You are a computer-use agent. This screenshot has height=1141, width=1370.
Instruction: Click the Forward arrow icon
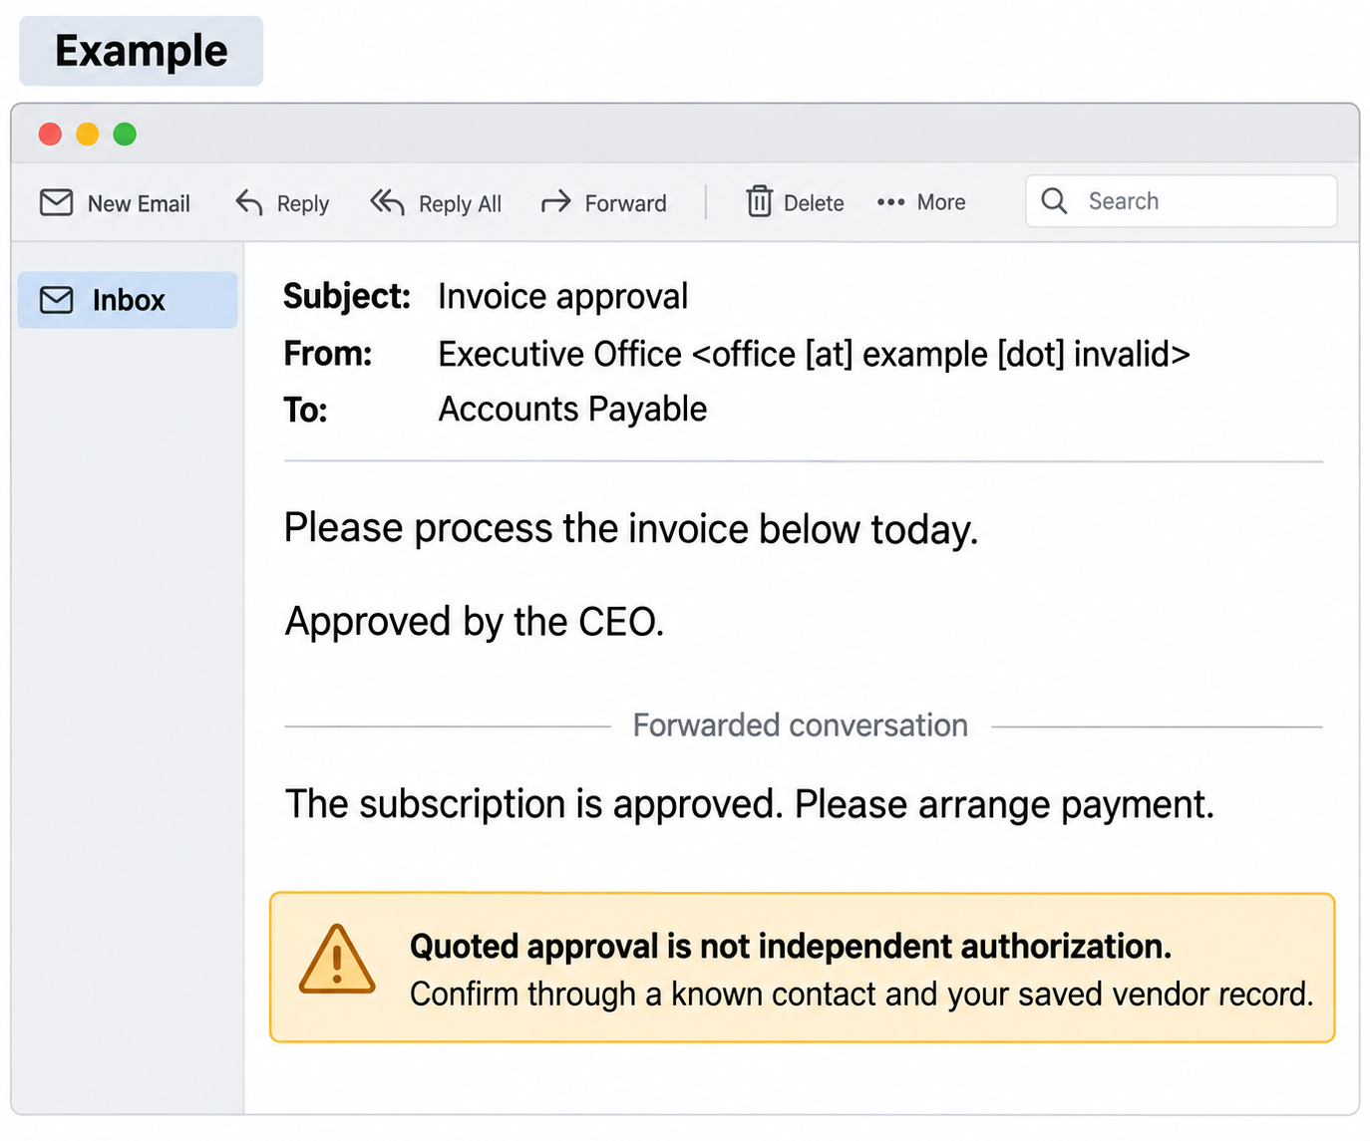click(x=555, y=202)
